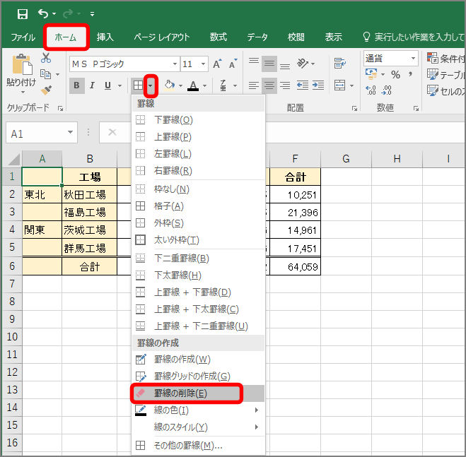Click the text orientation icon
This screenshot has width=466, height=457.
[303, 64]
